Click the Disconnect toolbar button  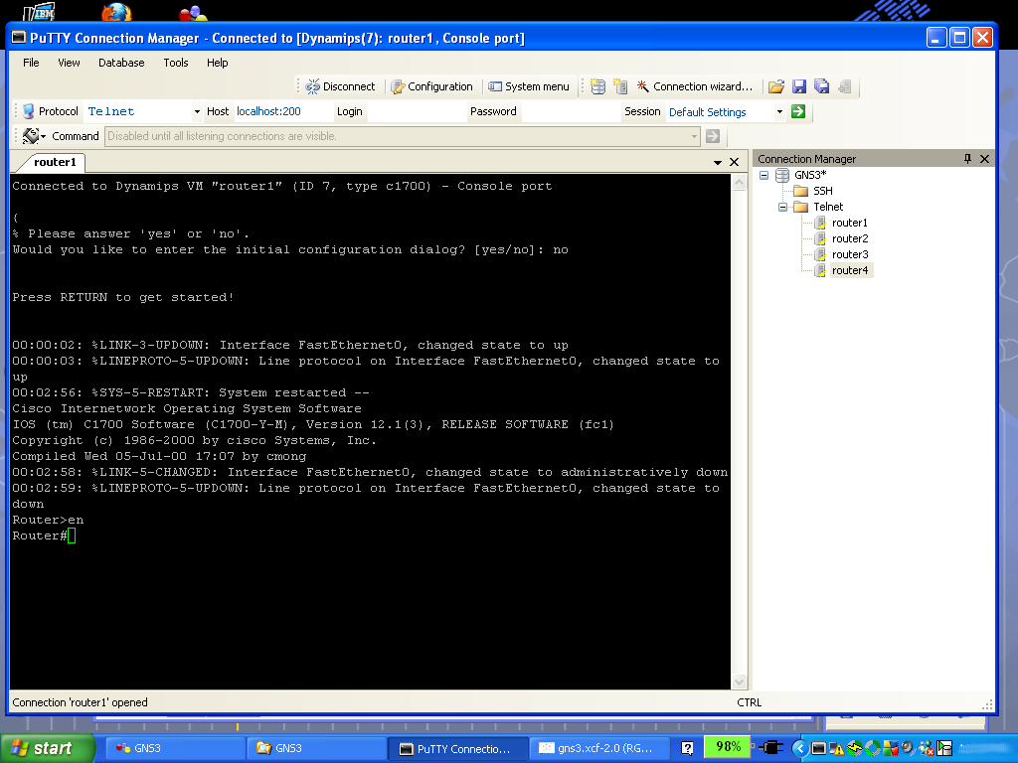tap(340, 86)
